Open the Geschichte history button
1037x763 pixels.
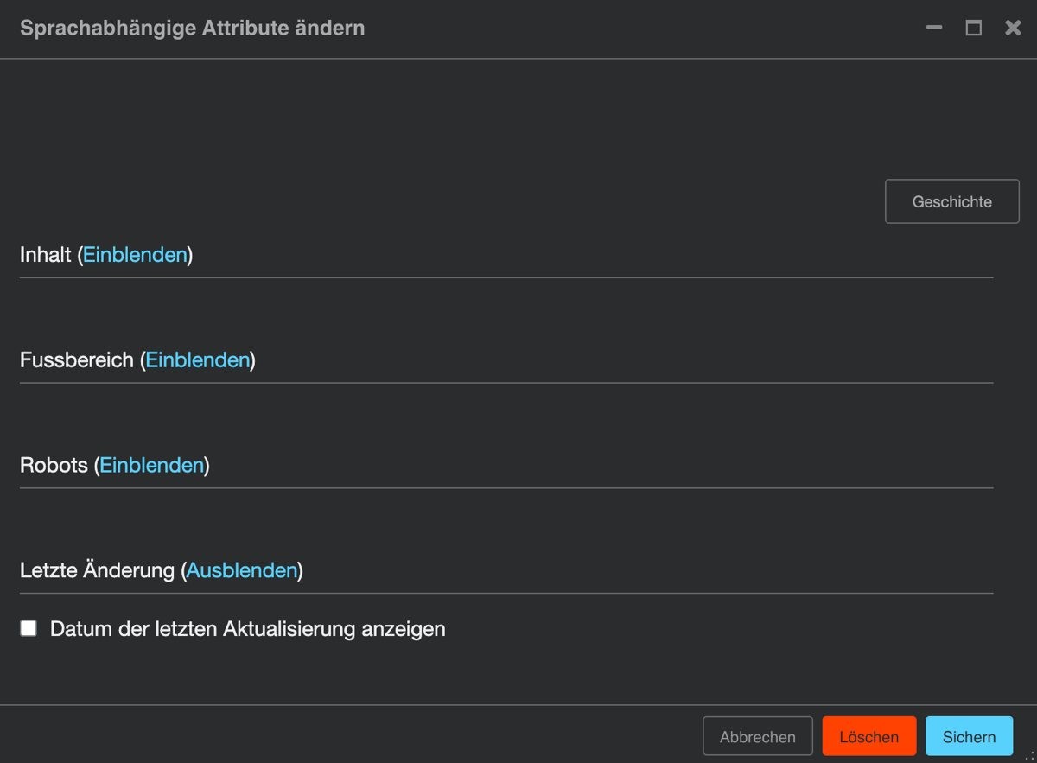952,201
